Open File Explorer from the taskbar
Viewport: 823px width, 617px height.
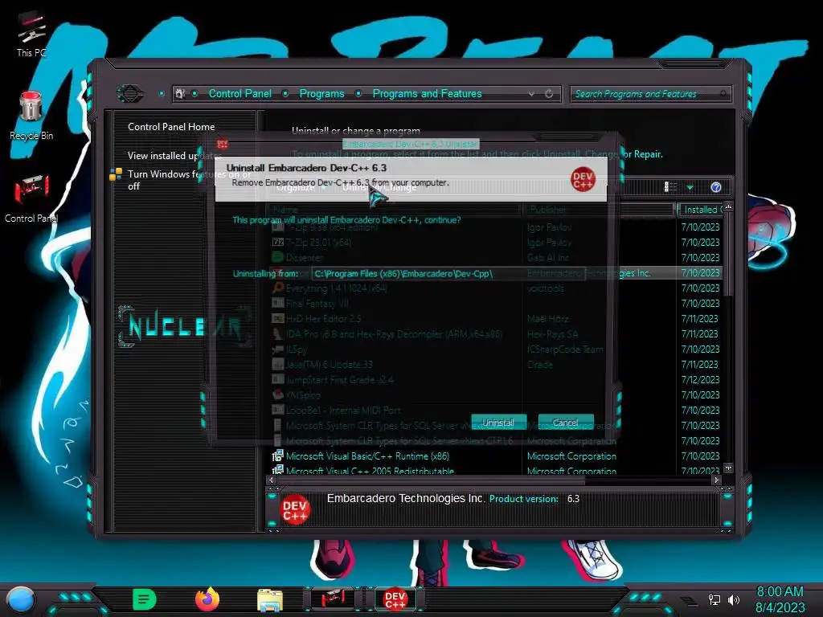(x=270, y=599)
